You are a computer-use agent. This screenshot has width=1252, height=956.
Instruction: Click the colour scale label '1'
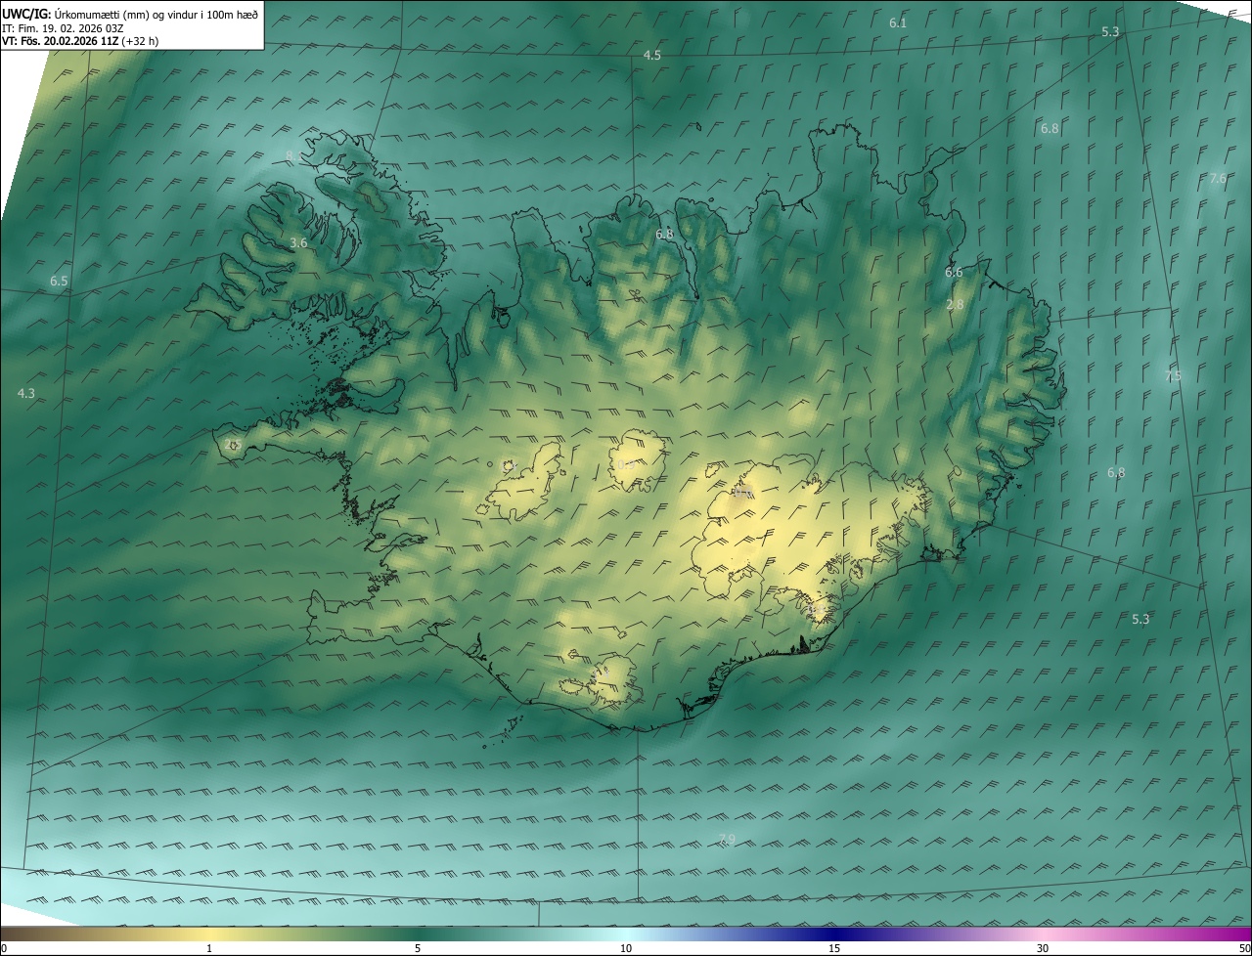tap(209, 949)
